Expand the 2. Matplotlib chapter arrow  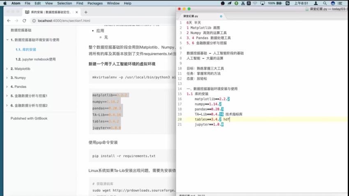(x=7, y=69)
